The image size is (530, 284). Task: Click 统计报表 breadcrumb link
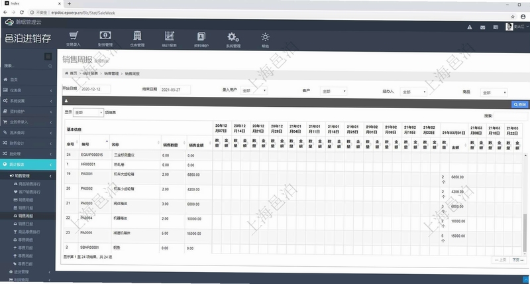point(91,73)
